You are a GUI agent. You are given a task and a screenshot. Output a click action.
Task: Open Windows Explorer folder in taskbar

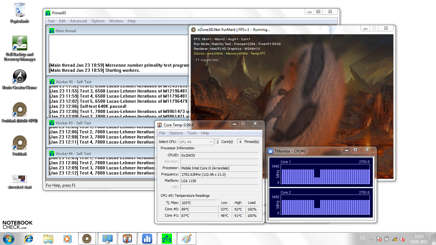click(x=48, y=239)
